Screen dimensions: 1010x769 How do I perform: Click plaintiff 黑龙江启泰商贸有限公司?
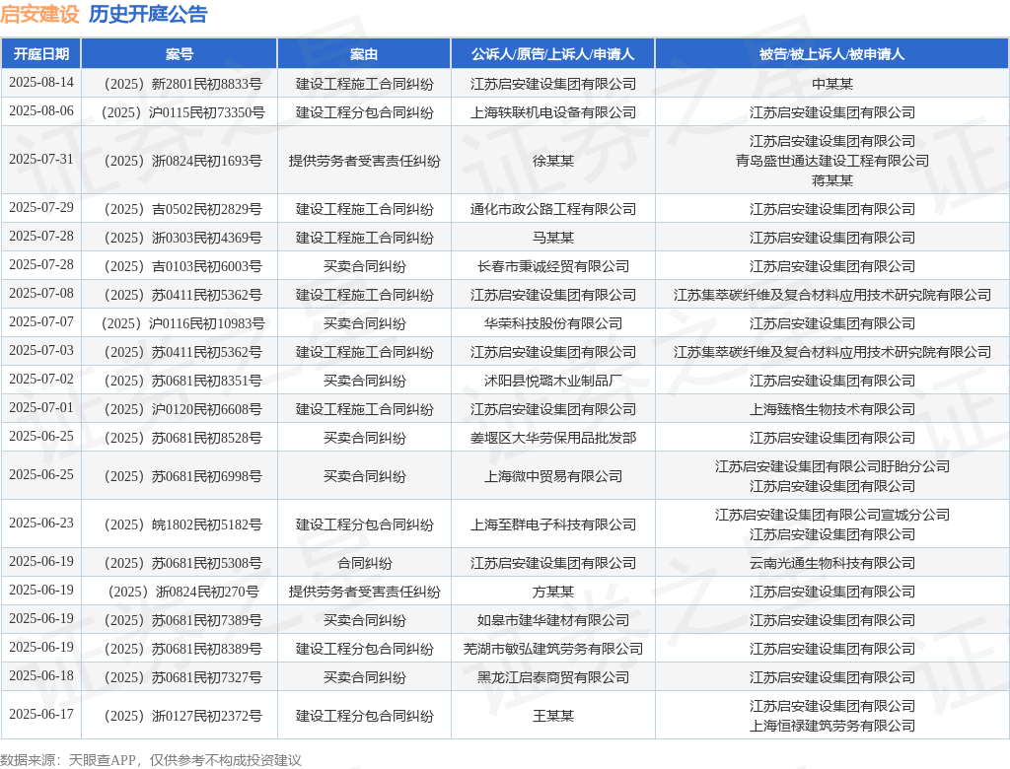[x=553, y=678]
